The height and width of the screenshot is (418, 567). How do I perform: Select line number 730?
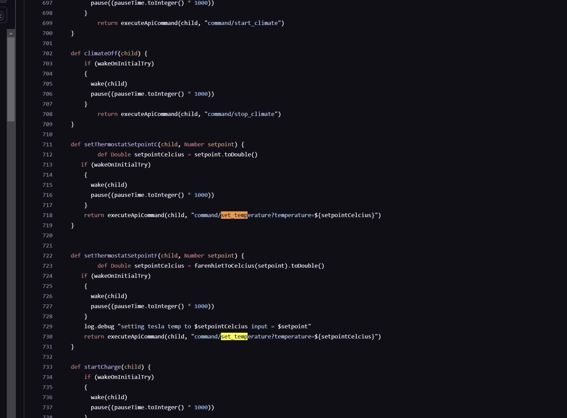pos(48,336)
